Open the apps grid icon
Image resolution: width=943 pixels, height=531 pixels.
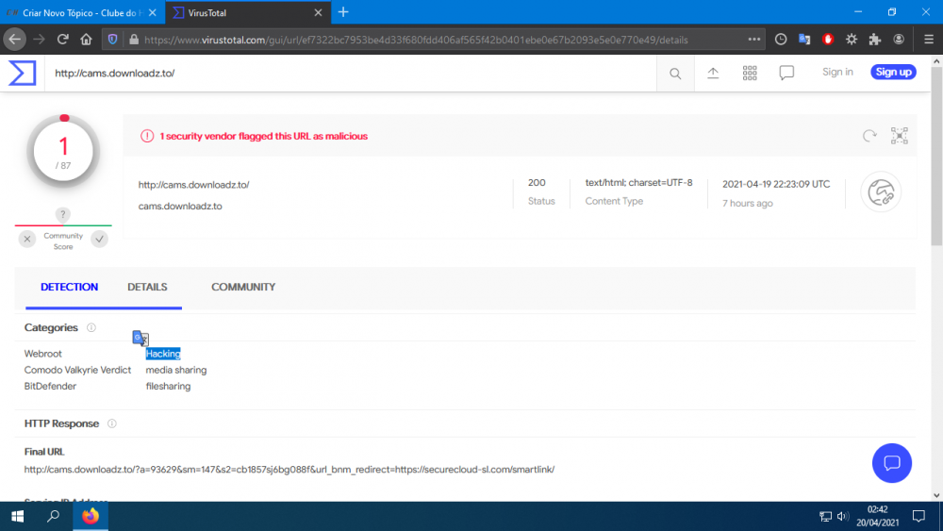(x=750, y=73)
